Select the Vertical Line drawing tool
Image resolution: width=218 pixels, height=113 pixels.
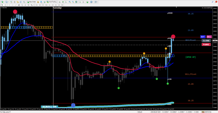click(x=9, y=5)
